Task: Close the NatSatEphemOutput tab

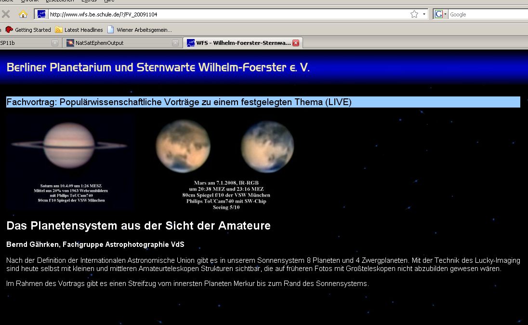Action: [x=175, y=43]
